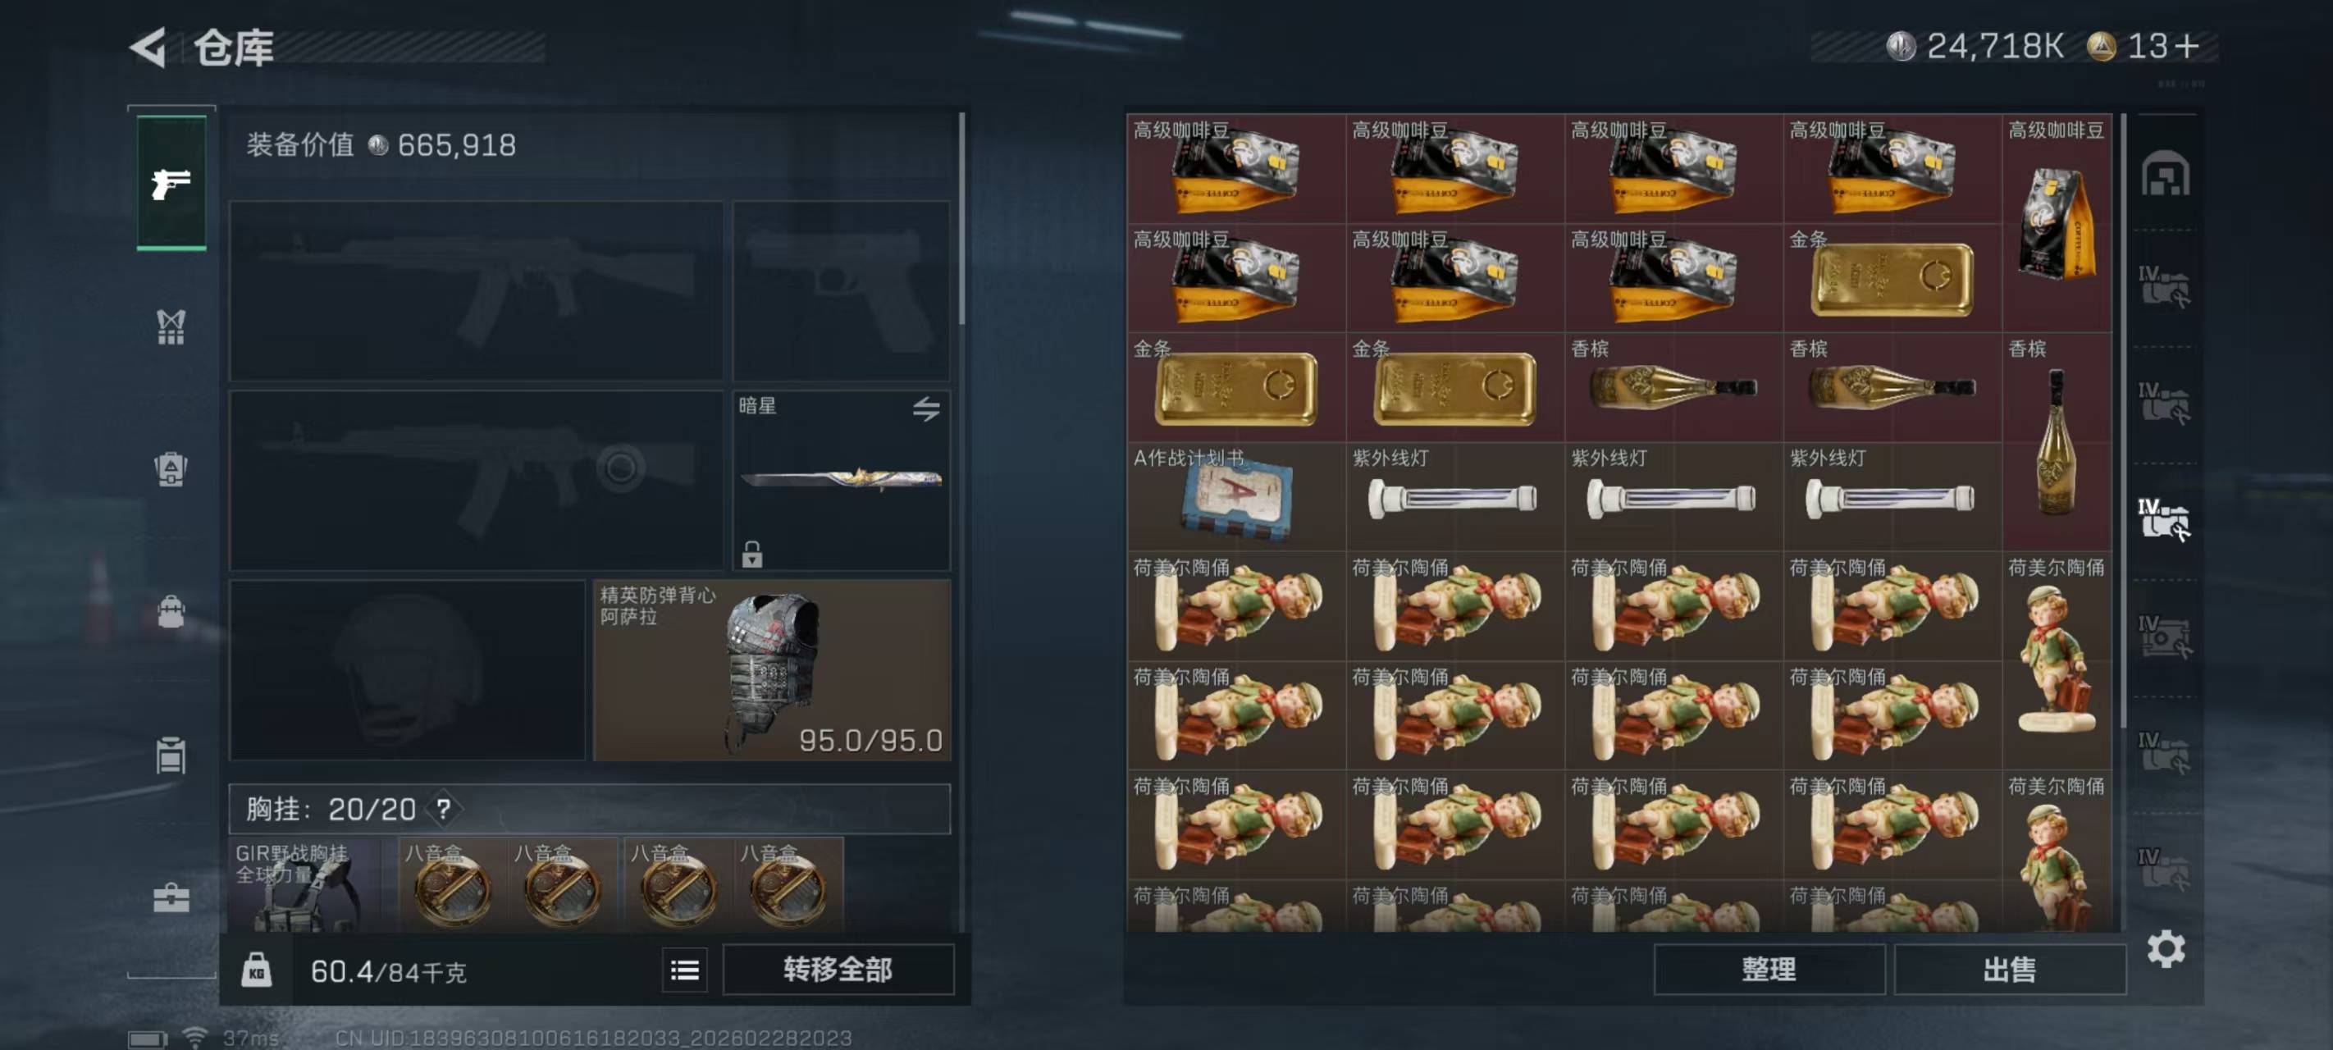Toggle the lock under the 暗星 knife

click(x=751, y=554)
